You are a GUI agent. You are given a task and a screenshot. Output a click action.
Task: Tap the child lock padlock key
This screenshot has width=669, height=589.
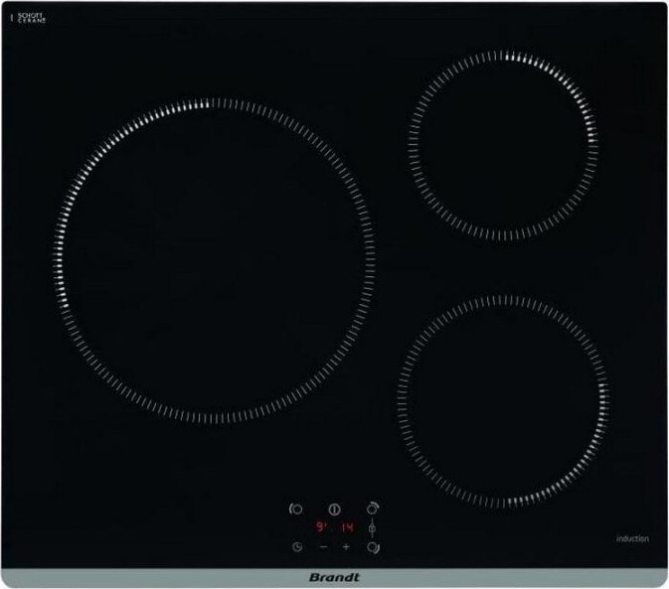372,527
